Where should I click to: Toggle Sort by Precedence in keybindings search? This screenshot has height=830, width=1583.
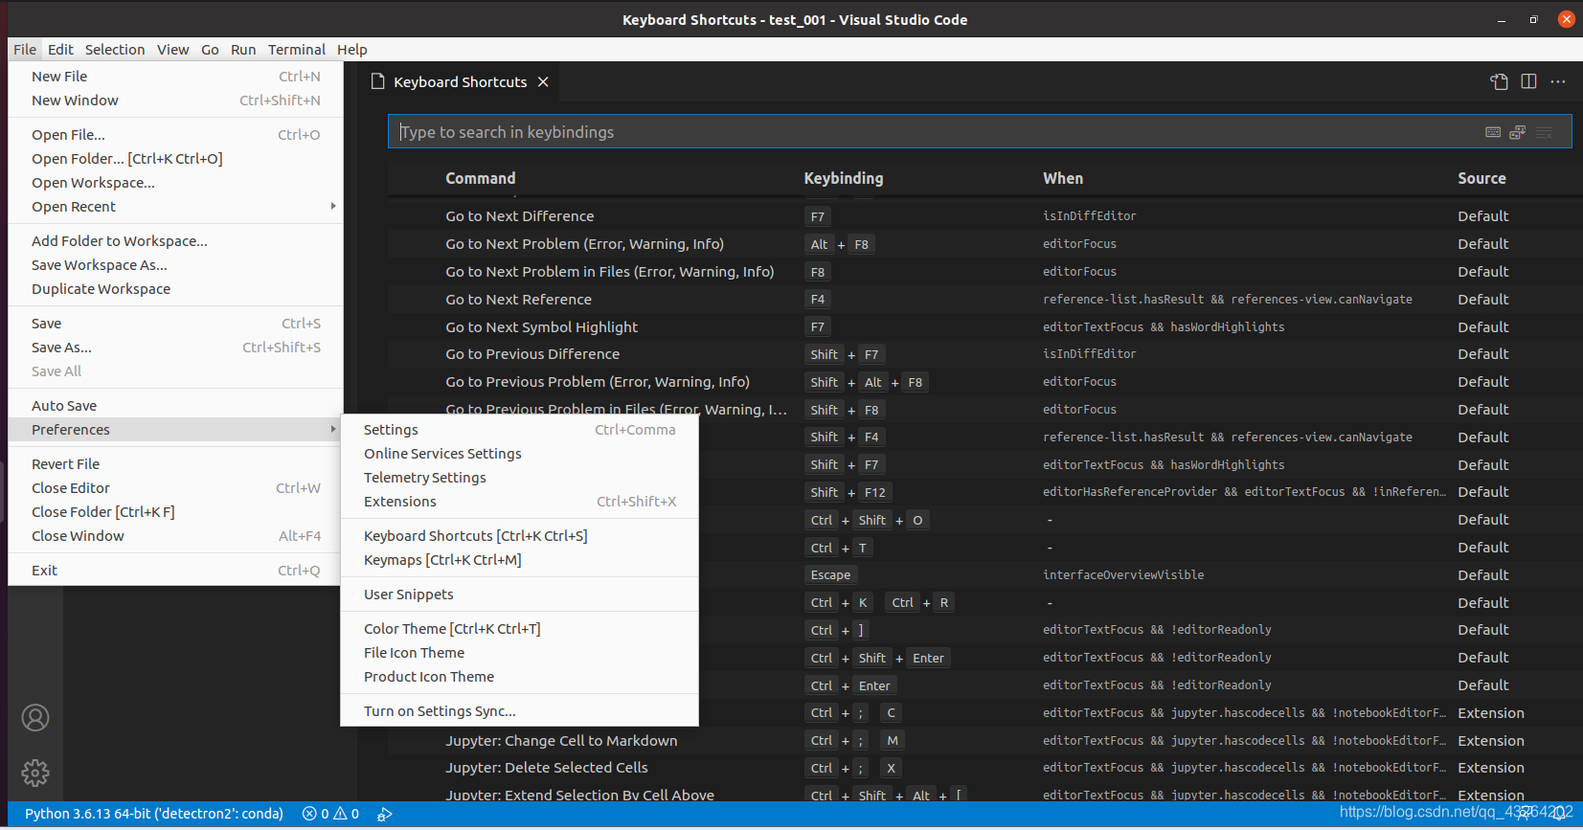point(1518,132)
